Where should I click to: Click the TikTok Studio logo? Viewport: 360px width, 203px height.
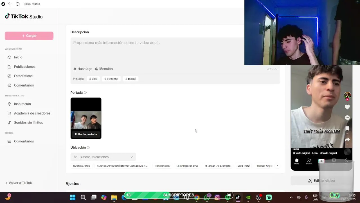(24, 16)
